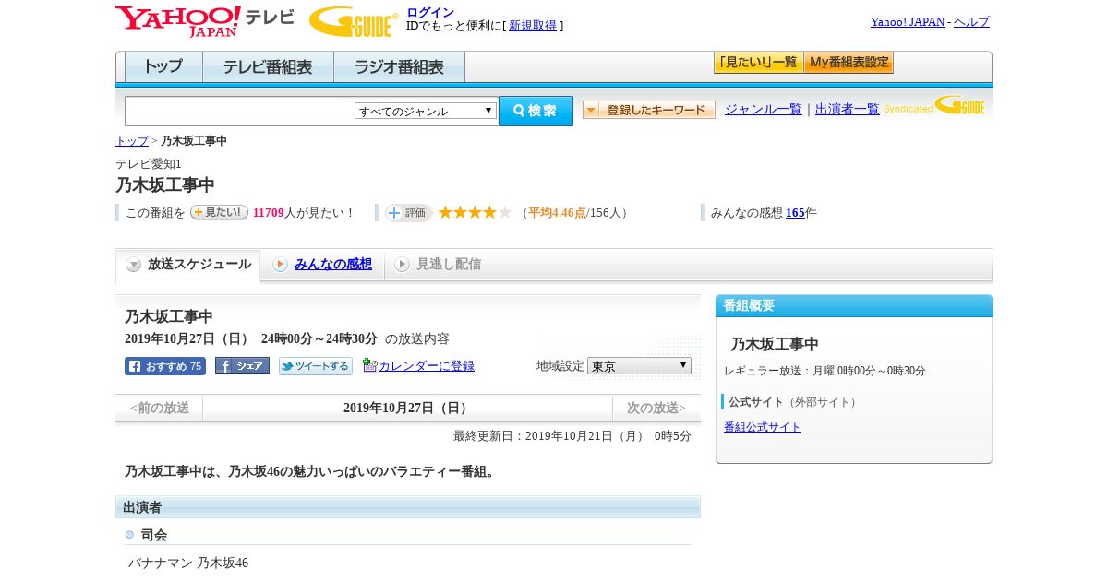Share the program via Facebook シェア

(x=242, y=365)
